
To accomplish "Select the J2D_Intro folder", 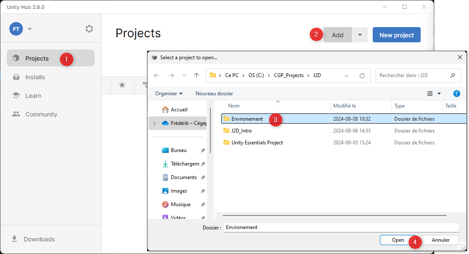I will (x=241, y=131).
